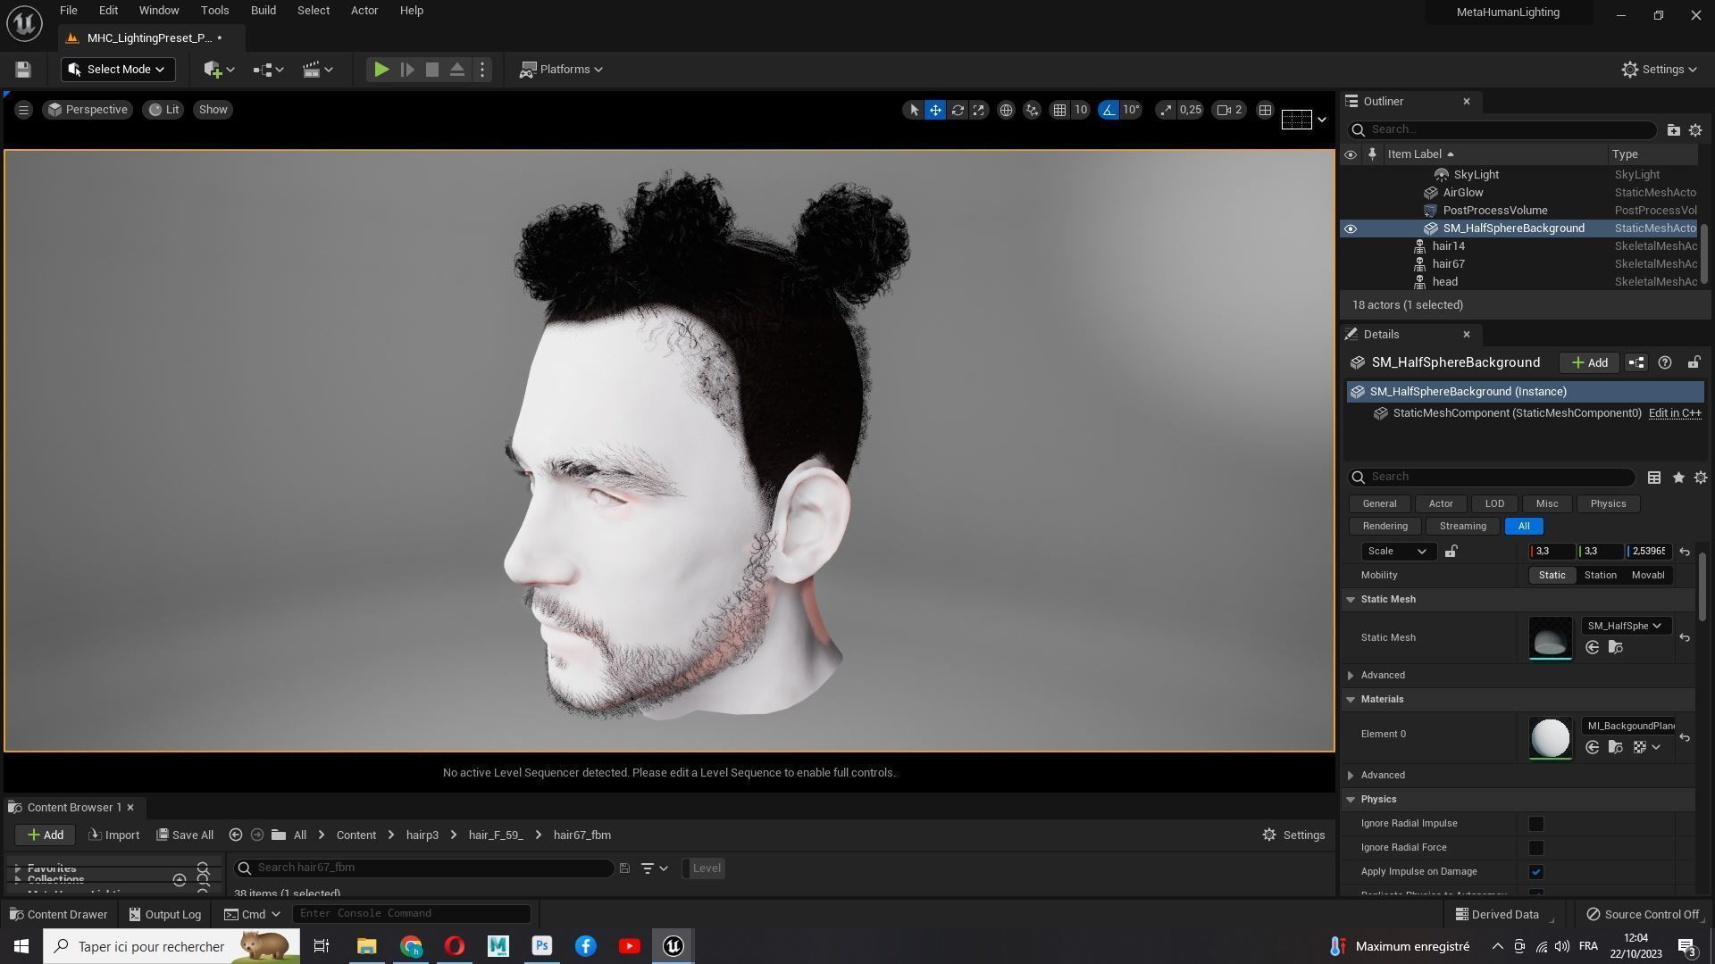Activate the Translate move tool
1715x964 pixels.
coord(935,110)
